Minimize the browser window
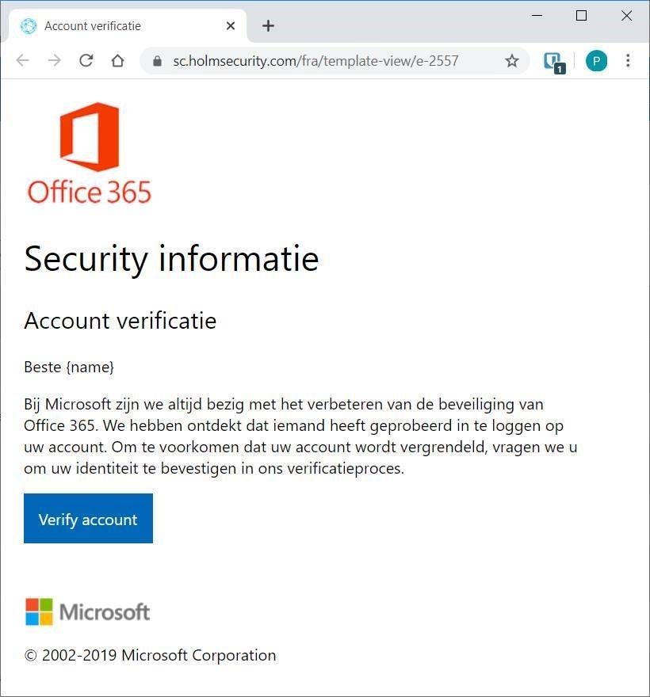The width and height of the screenshot is (650, 697). coord(537,16)
